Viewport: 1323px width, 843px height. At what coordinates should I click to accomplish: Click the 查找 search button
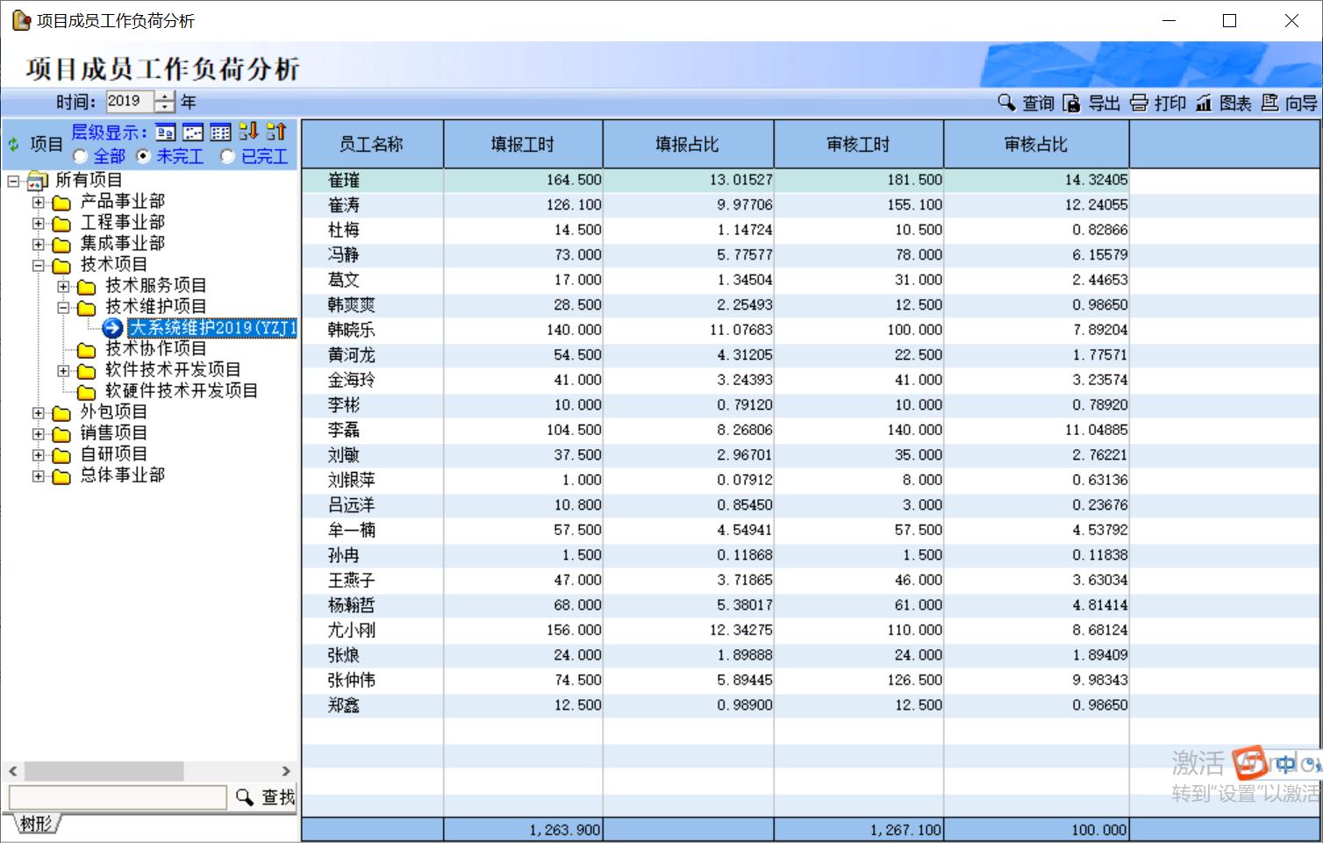click(266, 797)
